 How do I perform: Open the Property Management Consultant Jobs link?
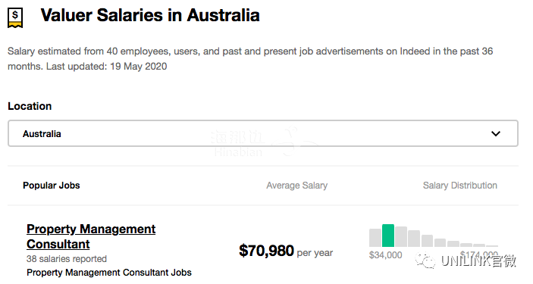(x=108, y=273)
